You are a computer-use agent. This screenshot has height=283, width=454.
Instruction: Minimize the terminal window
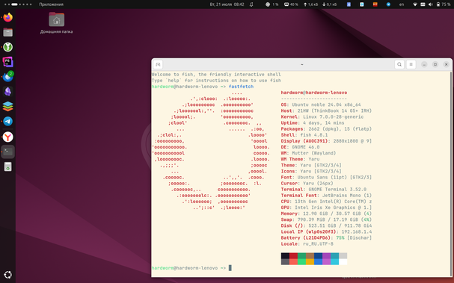pos(424,64)
